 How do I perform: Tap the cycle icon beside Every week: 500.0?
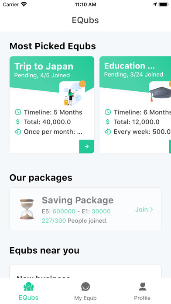tap(108, 131)
